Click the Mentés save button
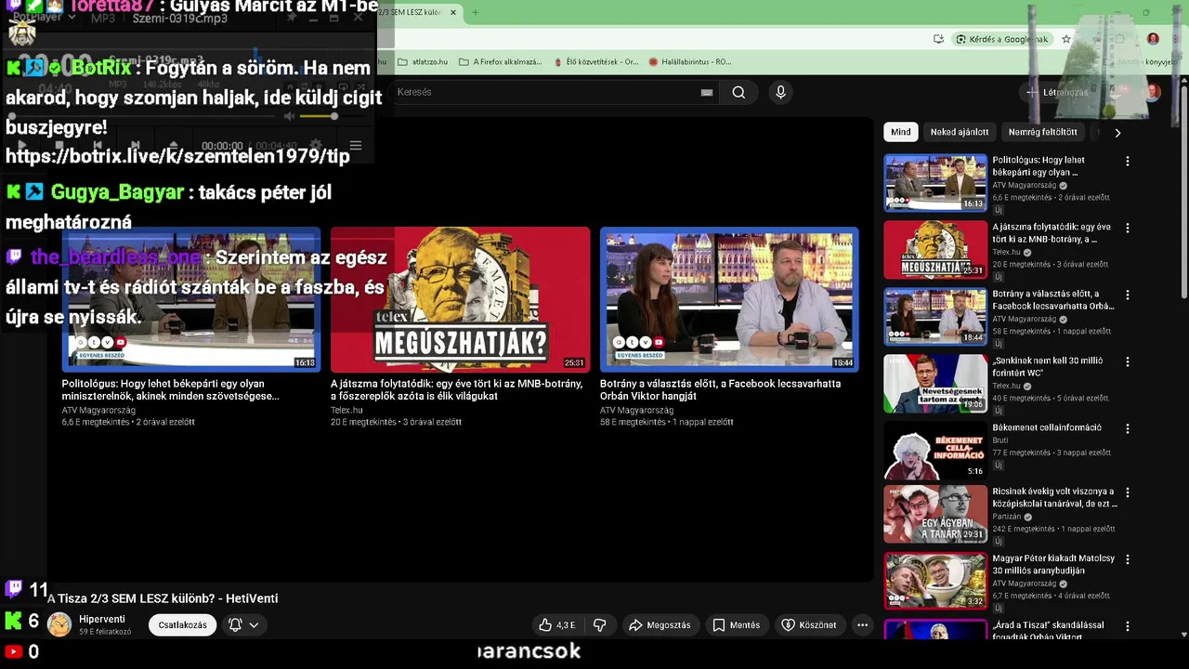Viewport: 1189px width, 669px height. [x=736, y=625]
